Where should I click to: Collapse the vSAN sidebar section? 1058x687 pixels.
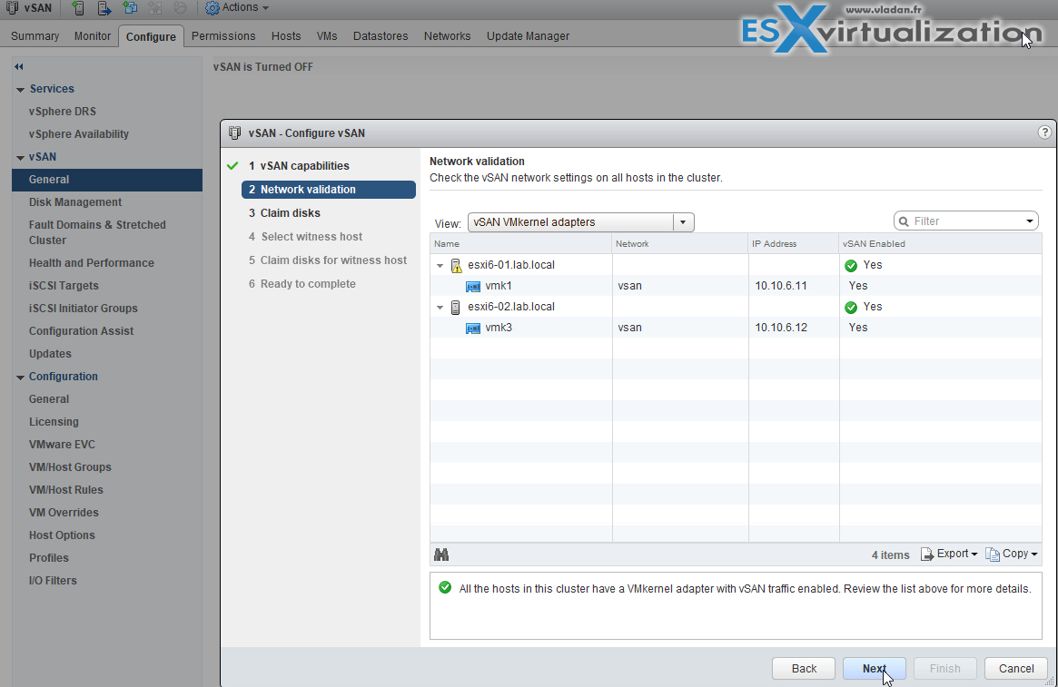(x=20, y=158)
